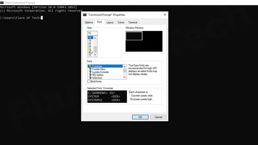The width and height of the screenshot is (258, 145).
Task: Click the font size input field
Action: 92,33
